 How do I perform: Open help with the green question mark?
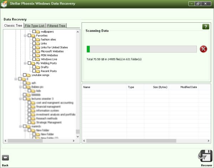point(205,27)
